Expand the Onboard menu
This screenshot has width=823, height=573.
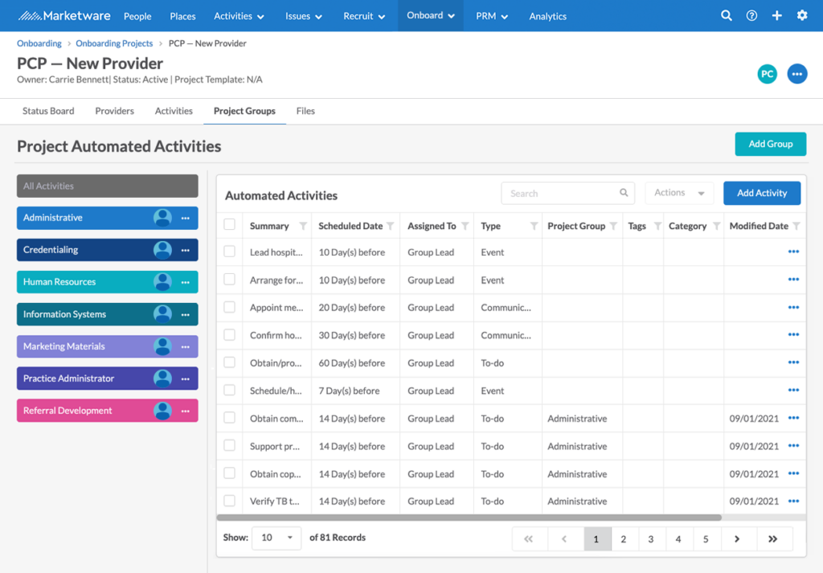(430, 15)
